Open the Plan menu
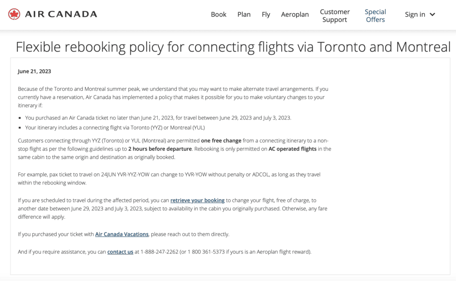 pyautogui.click(x=244, y=14)
